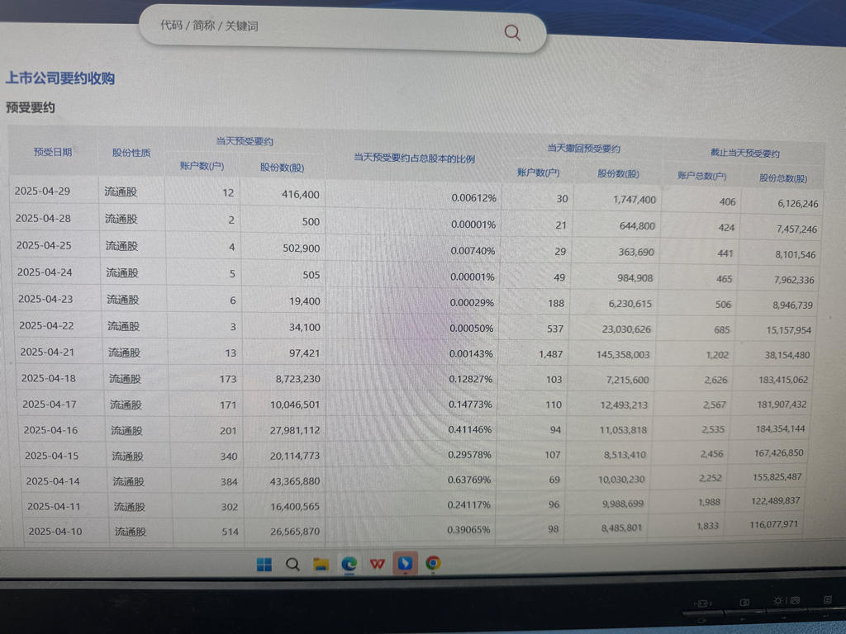Select date cell 2025-04-29

tap(42, 191)
